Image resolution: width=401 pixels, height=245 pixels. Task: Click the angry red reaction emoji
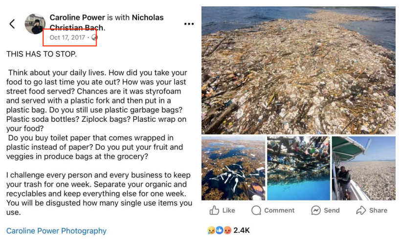(x=227, y=230)
